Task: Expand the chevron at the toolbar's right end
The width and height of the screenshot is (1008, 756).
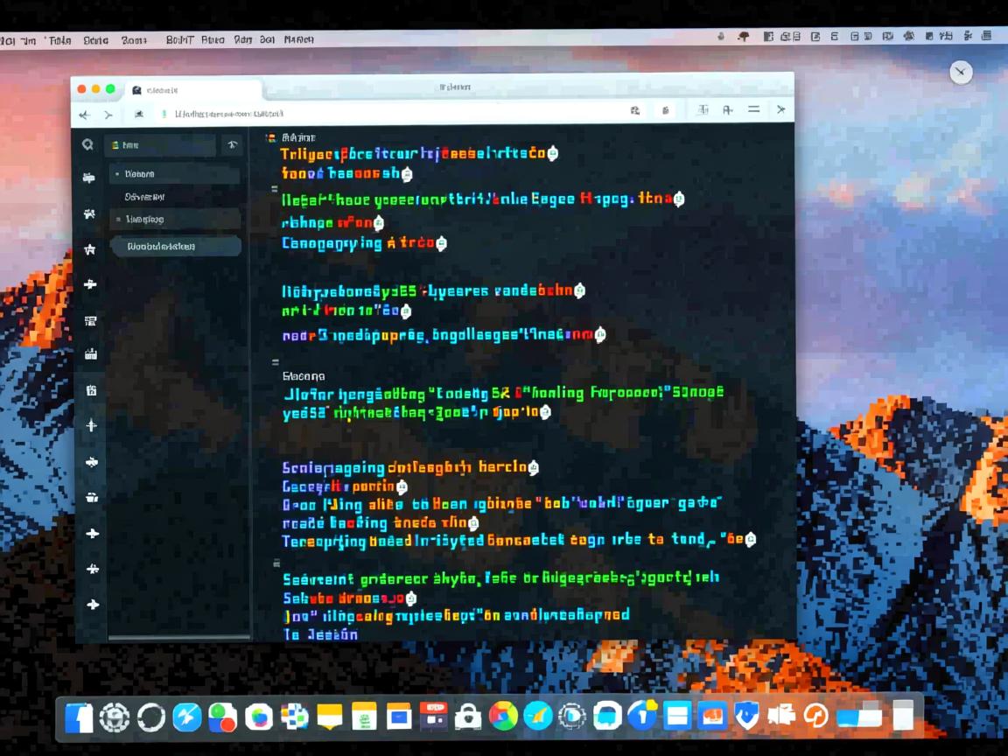Action: click(780, 109)
